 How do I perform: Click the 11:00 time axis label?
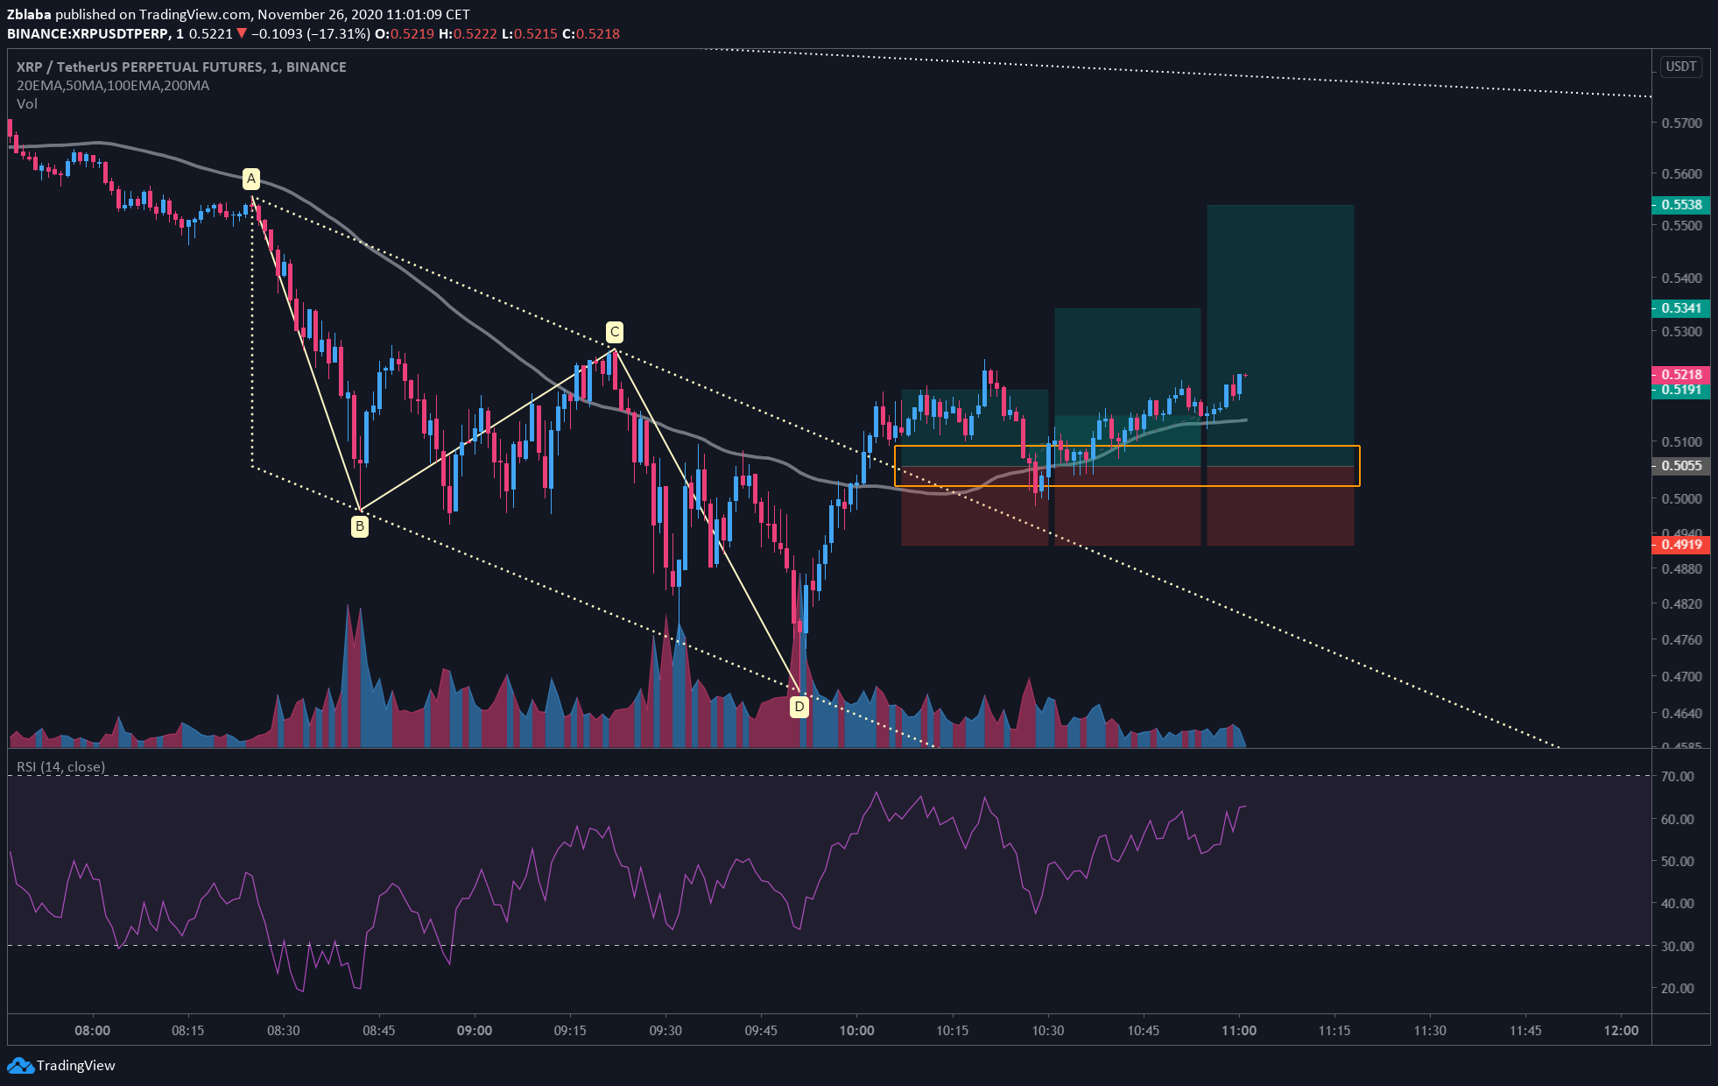click(x=1239, y=1031)
